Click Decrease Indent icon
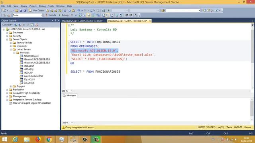 127,15
